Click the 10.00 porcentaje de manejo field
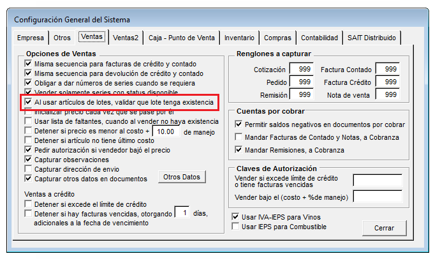The image size is (440, 263). coord(166,131)
